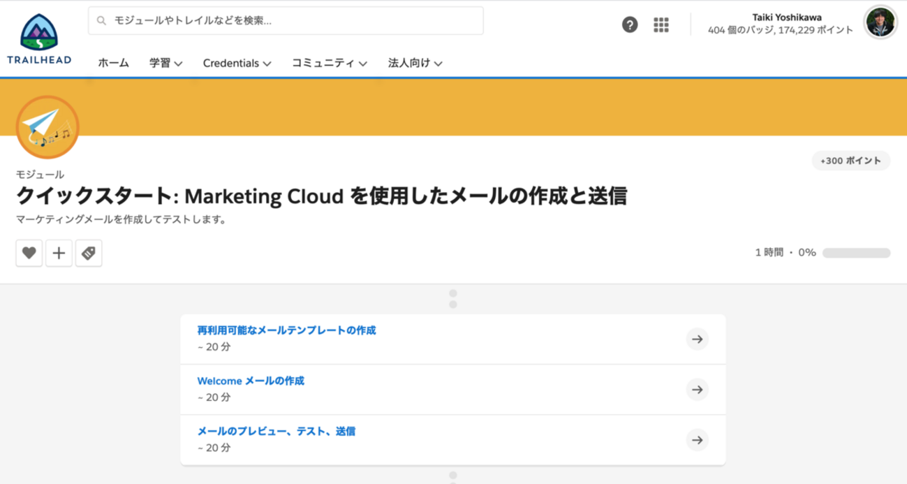Open Welcome メールの作成 unit link
The image size is (907, 484).
pos(251,381)
